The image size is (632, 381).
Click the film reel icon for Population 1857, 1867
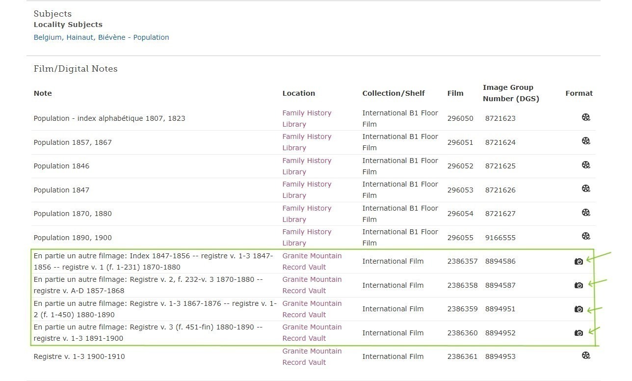[x=586, y=141]
